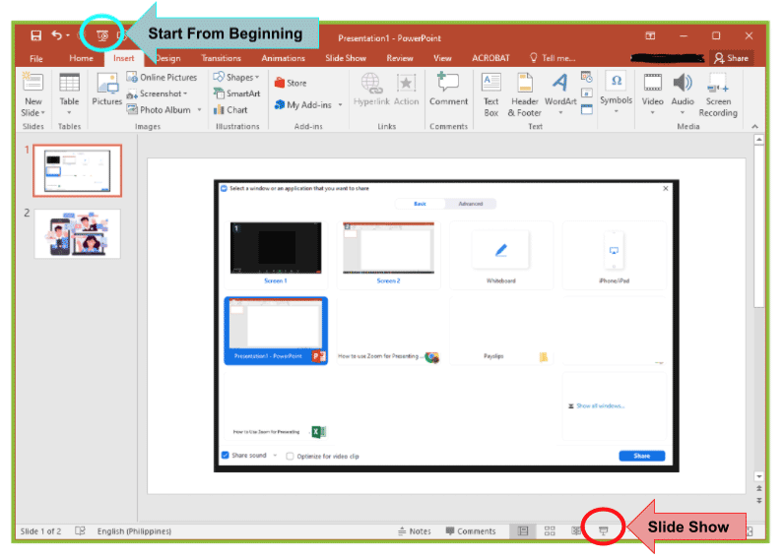Insert a Text Box

491,94
